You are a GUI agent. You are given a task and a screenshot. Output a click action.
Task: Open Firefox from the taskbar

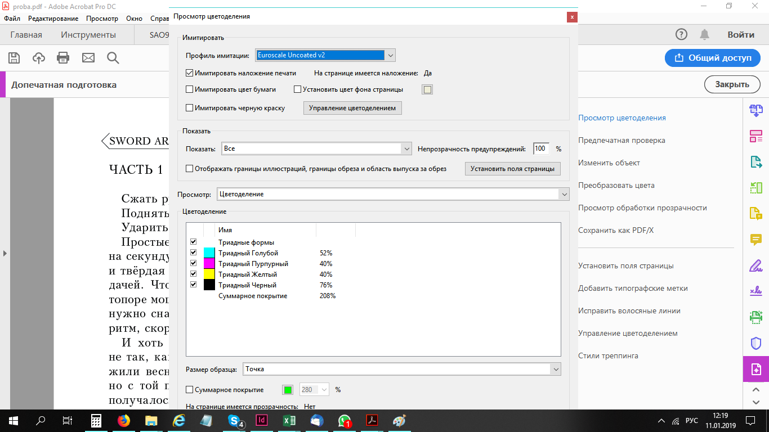pyautogui.click(x=123, y=420)
